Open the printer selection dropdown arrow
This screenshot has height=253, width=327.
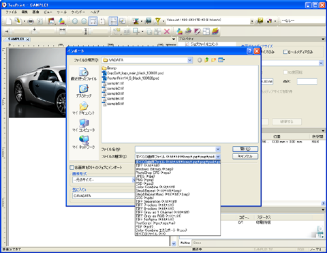[x=252, y=22]
